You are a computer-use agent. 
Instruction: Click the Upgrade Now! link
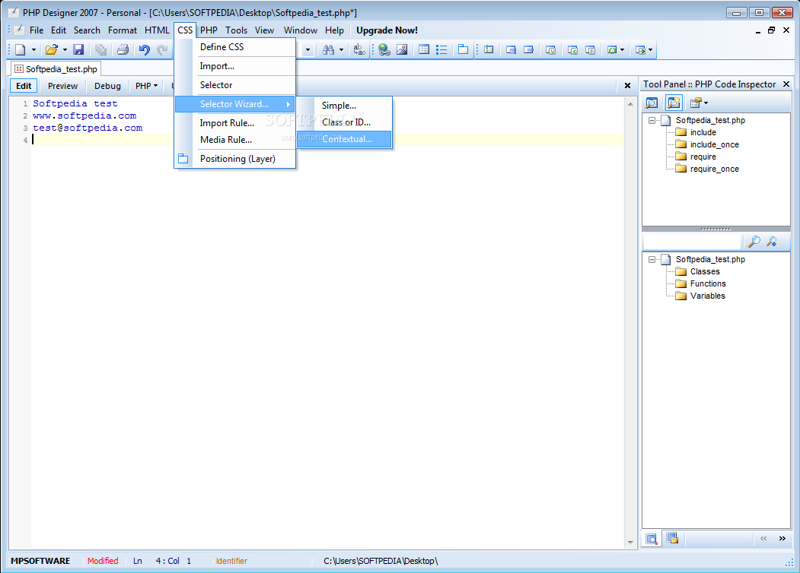(x=387, y=30)
